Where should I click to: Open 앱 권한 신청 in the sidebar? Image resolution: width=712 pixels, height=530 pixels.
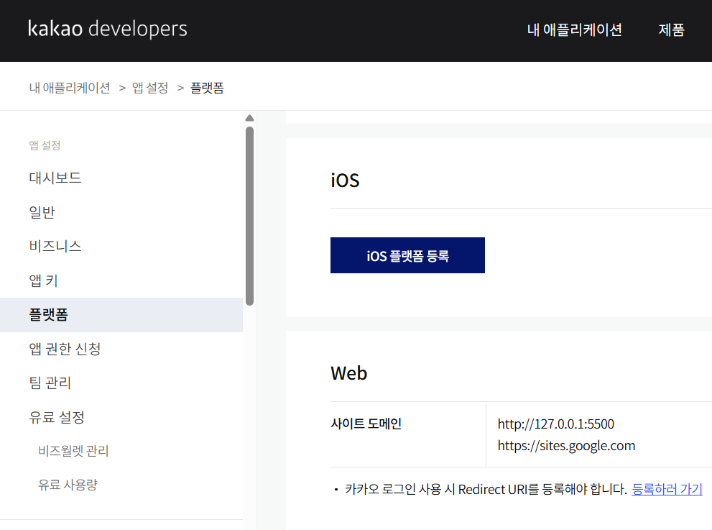[x=65, y=349]
